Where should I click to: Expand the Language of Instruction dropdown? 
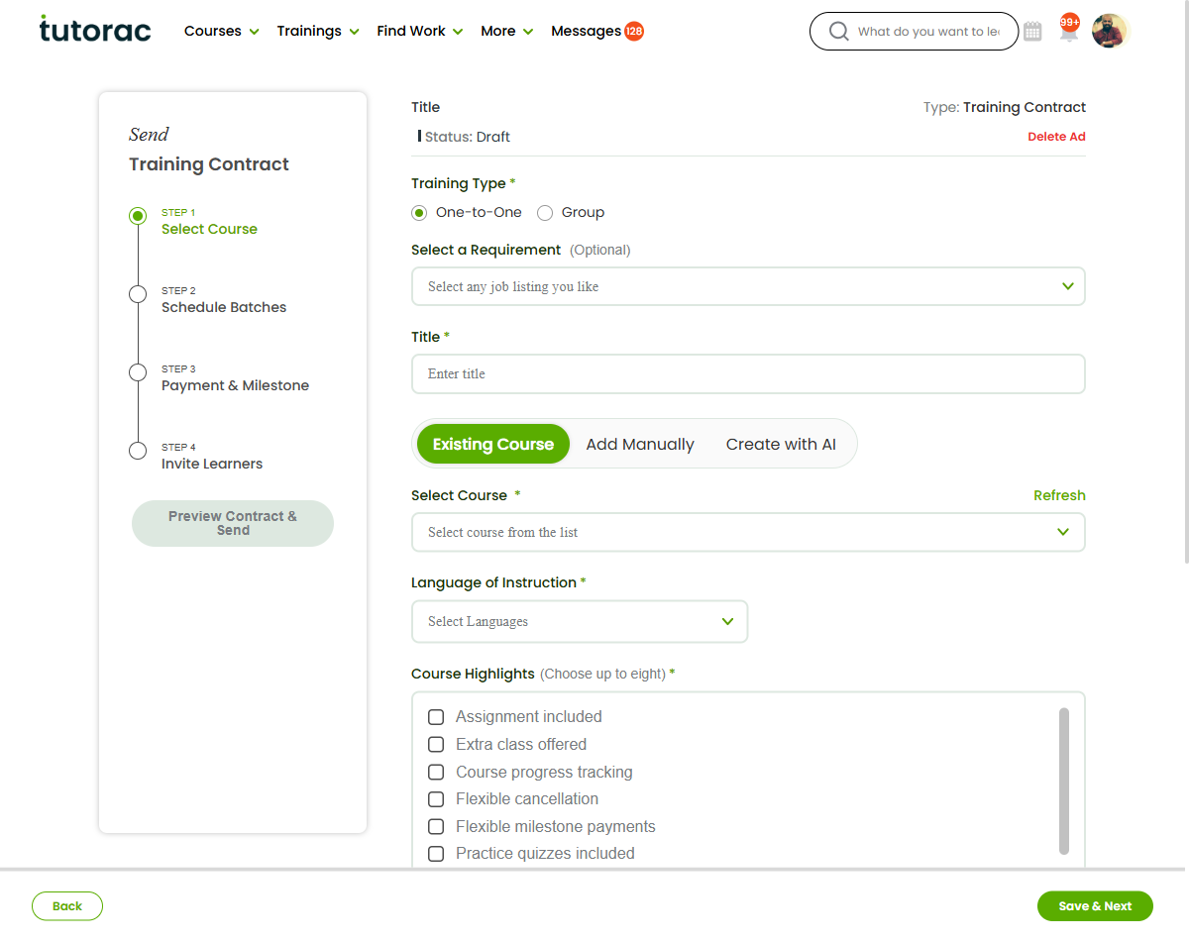tap(580, 621)
